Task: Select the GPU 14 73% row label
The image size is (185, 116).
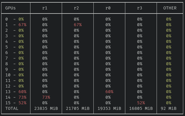Action: point(16,97)
